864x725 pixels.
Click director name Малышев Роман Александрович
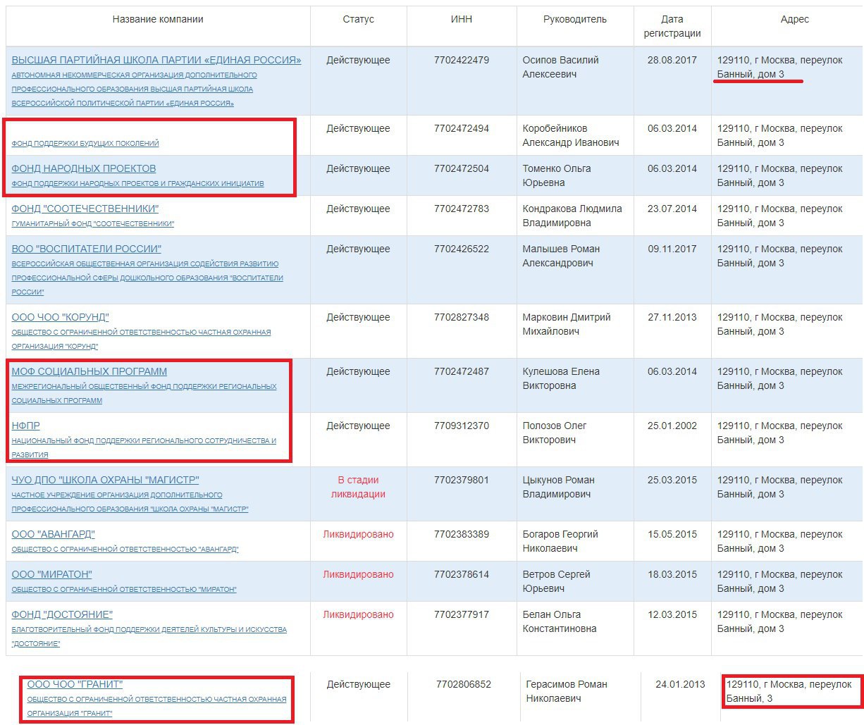561,256
